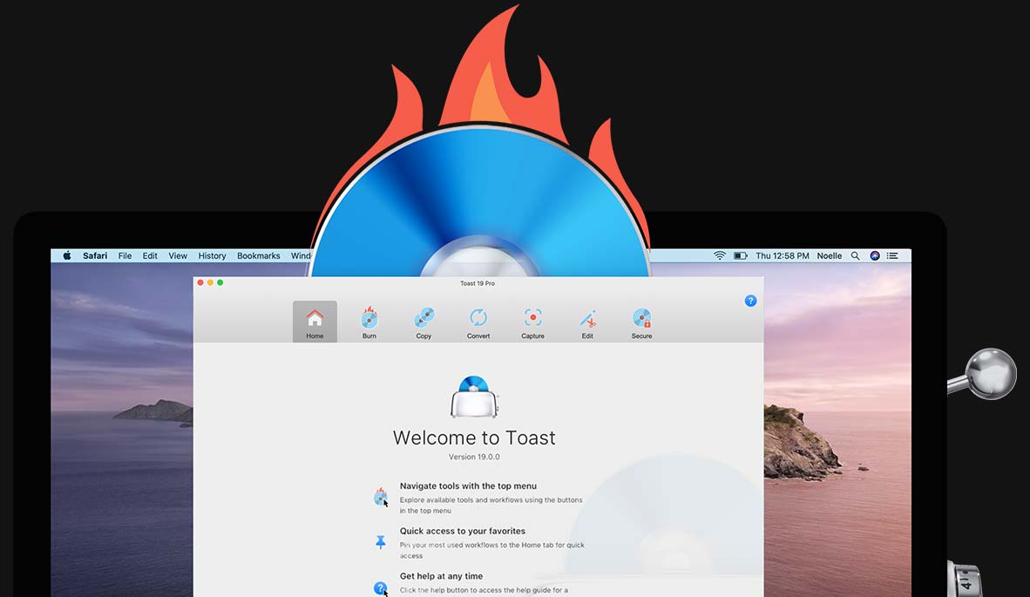1030x597 pixels.
Task: Launch Siri from the menu bar
Action: [x=874, y=255]
